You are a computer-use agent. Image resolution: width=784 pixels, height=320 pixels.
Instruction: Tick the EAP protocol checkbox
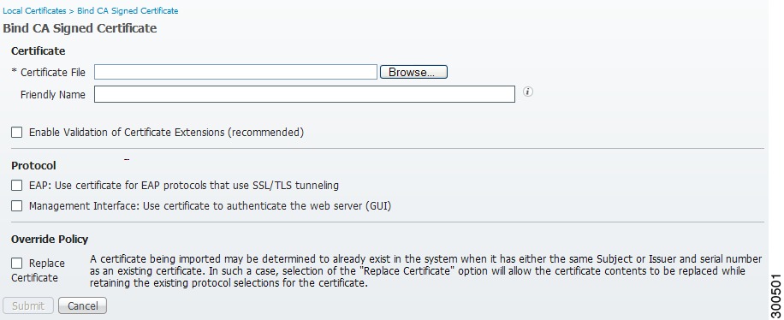[17, 186]
